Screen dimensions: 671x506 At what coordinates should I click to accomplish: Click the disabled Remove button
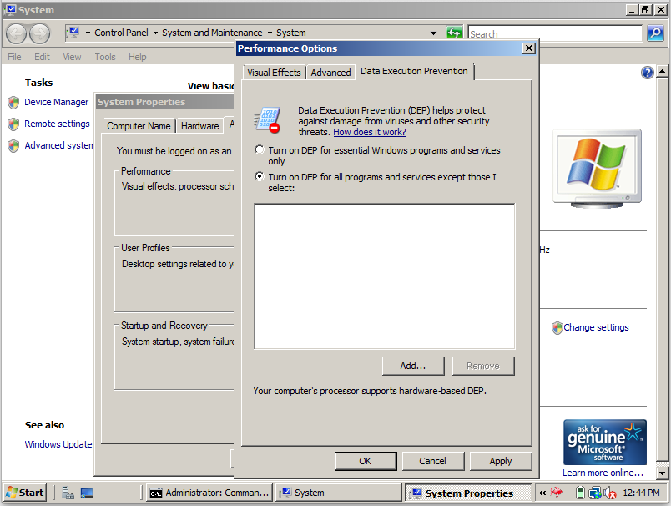(483, 366)
